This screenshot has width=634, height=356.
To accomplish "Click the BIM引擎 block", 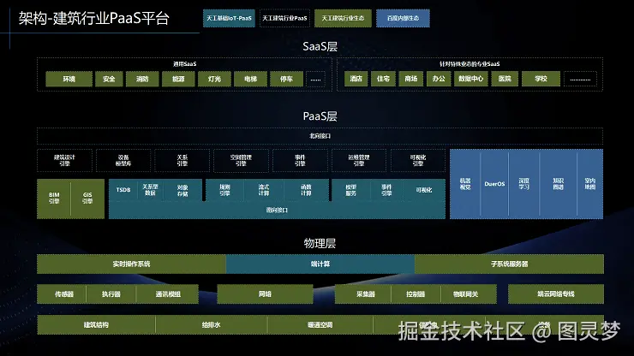I will click(x=54, y=198).
